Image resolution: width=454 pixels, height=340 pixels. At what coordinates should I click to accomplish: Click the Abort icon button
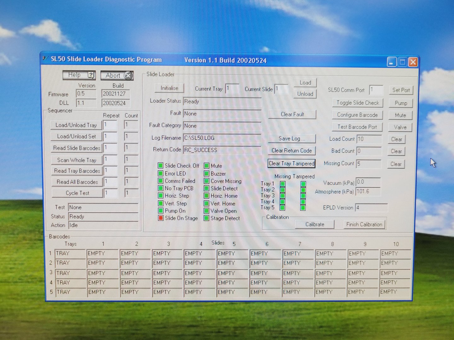(x=128, y=76)
